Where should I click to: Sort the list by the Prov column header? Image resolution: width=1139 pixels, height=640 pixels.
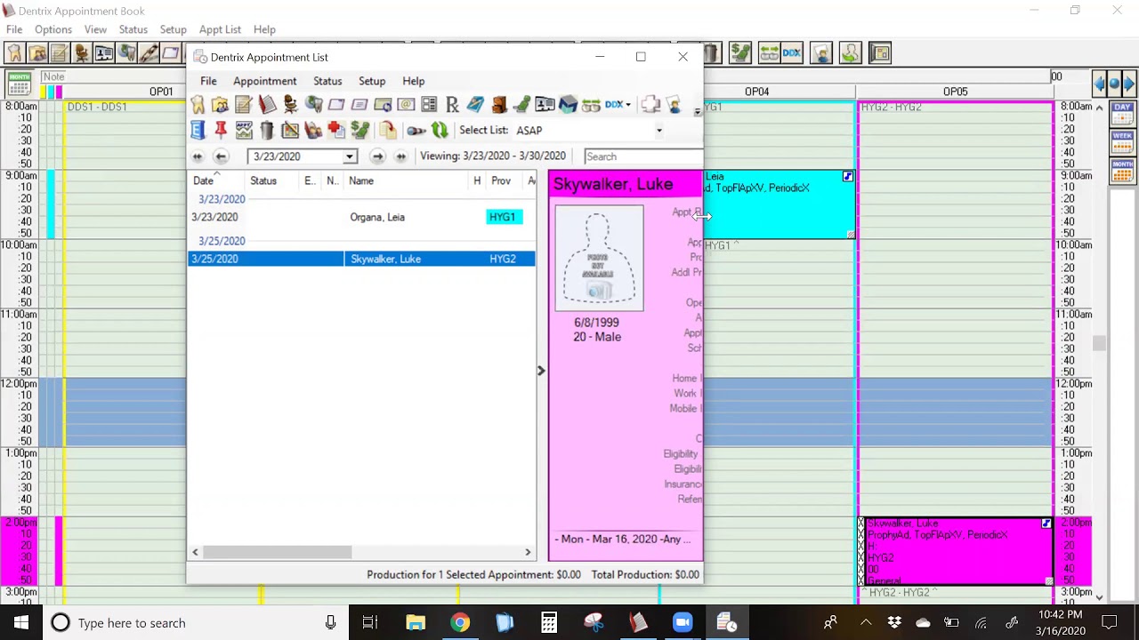503,180
